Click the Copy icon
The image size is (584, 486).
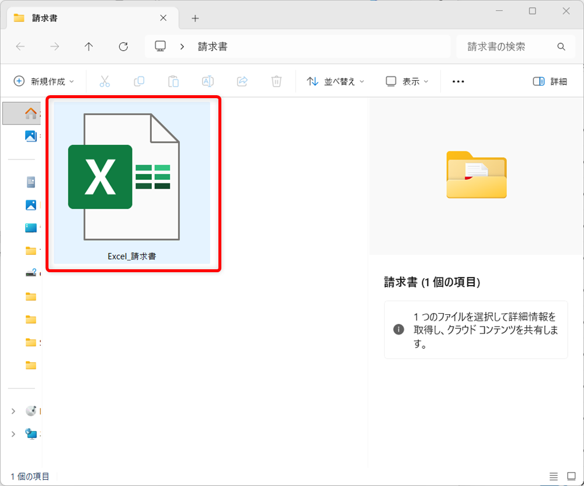coord(138,81)
